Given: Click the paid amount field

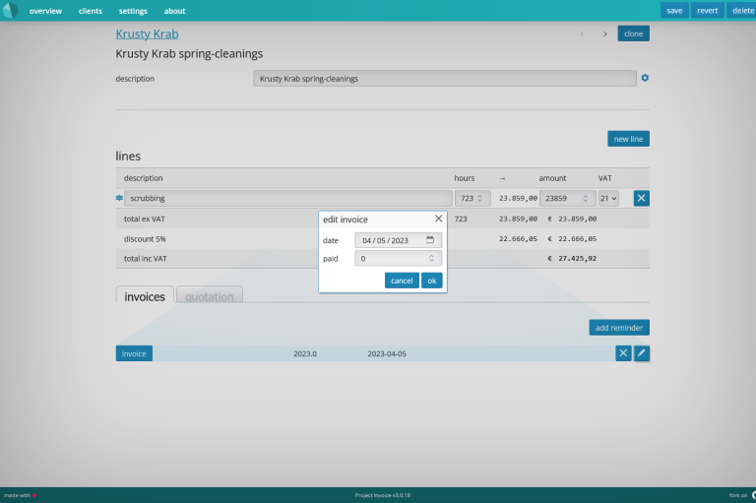Looking at the screenshot, I should pos(398,259).
